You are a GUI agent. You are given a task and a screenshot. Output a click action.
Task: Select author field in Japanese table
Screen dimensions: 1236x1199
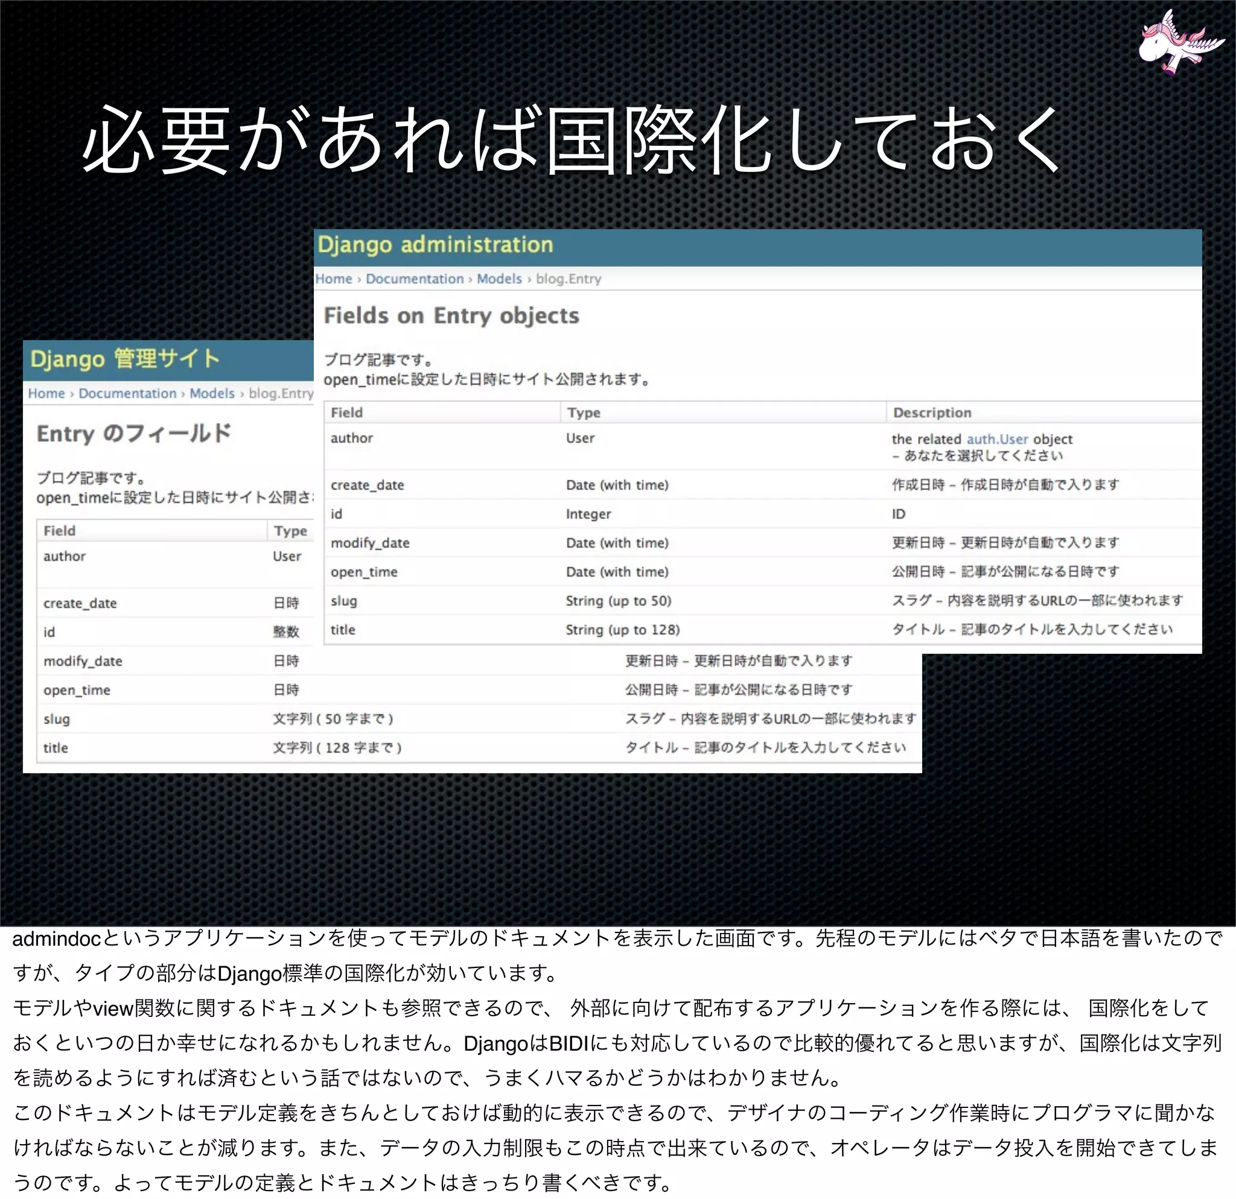coord(65,556)
